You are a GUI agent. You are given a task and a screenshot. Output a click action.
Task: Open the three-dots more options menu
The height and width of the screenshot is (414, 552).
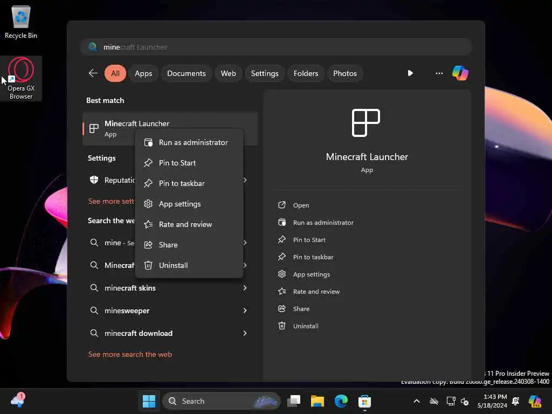[439, 73]
